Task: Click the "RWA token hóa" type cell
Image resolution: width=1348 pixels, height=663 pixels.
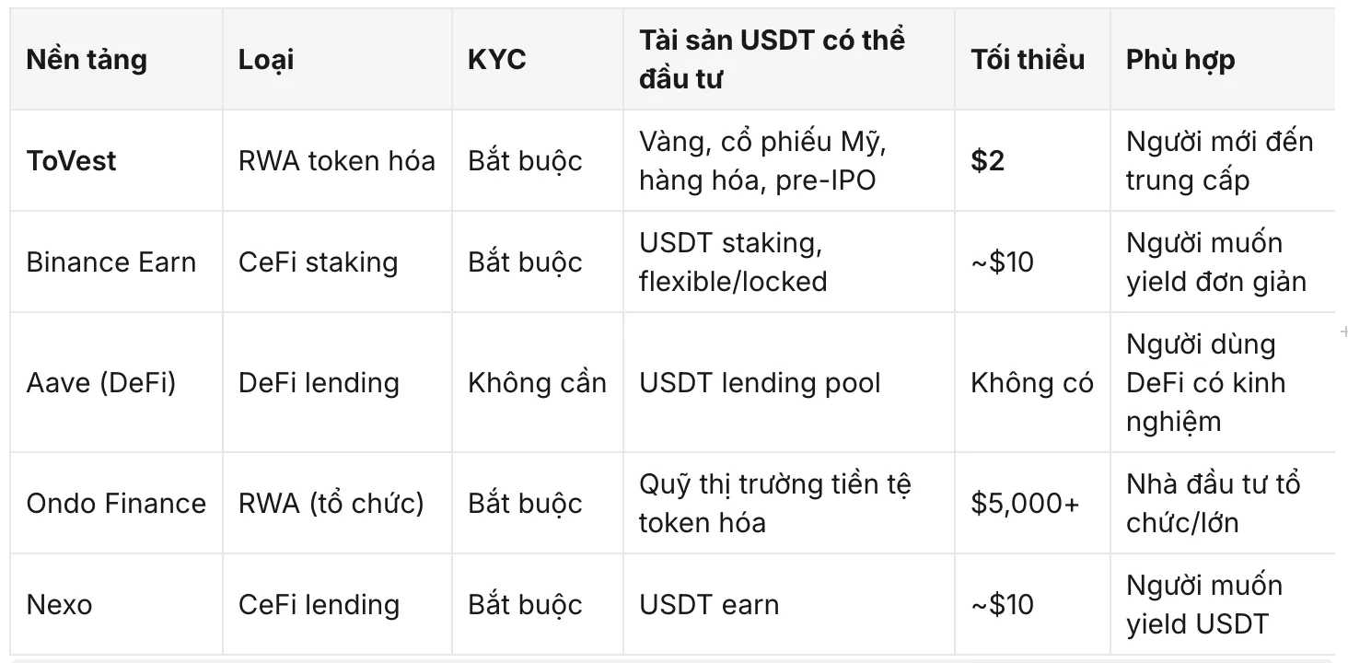Action: [x=337, y=161]
